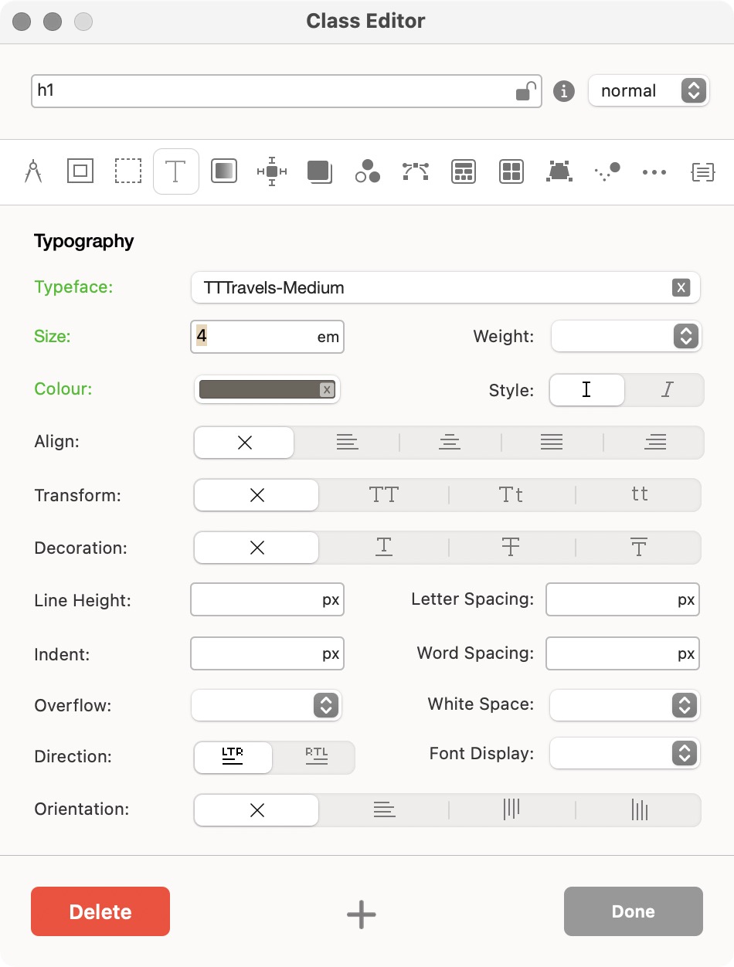Click the info icon beside class name
This screenshot has width=734, height=967.
(x=564, y=91)
